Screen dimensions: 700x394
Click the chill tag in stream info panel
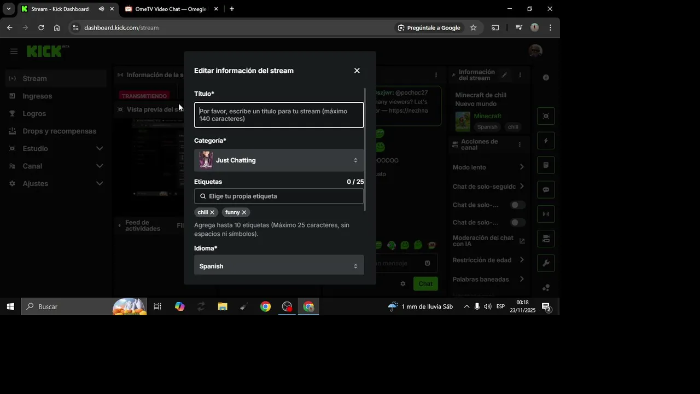coord(513,127)
